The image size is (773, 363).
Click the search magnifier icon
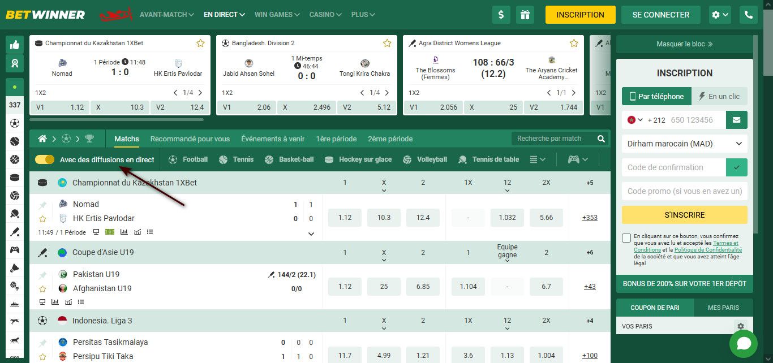click(601, 139)
